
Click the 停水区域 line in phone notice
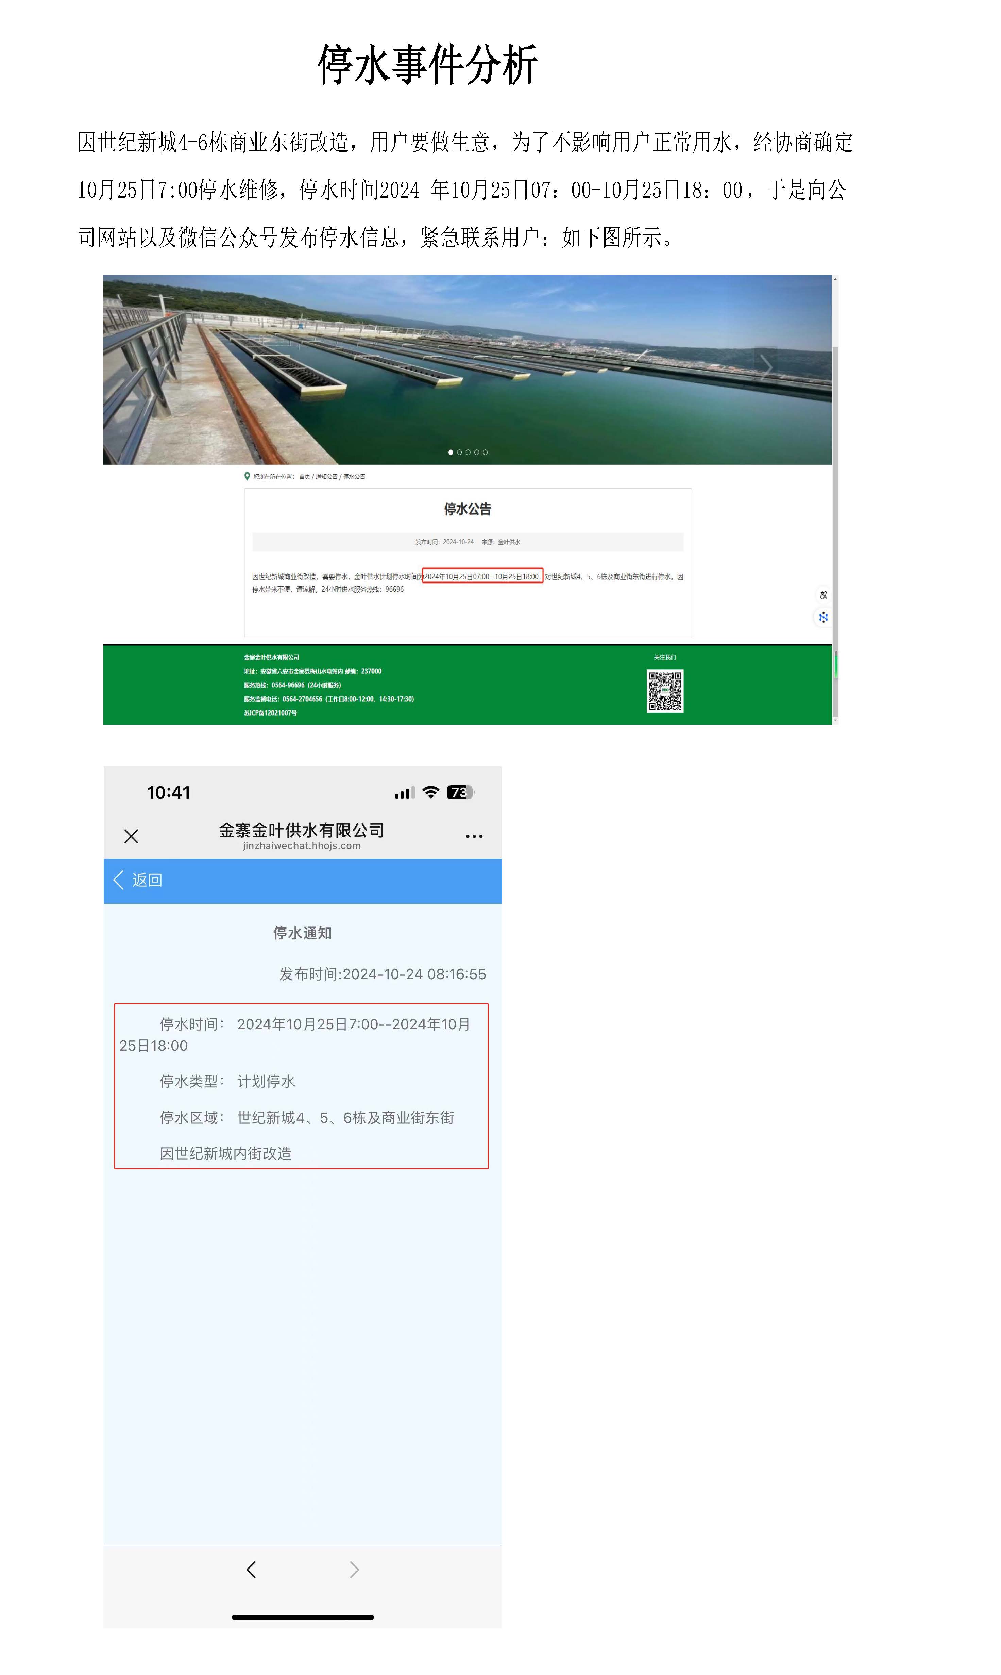point(307,1118)
